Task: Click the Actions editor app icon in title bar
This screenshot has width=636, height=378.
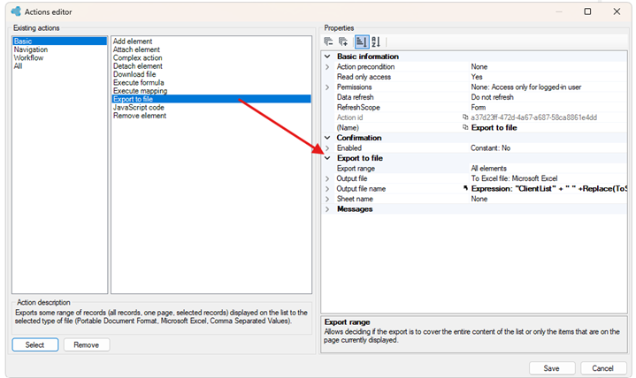Action: (16, 11)
